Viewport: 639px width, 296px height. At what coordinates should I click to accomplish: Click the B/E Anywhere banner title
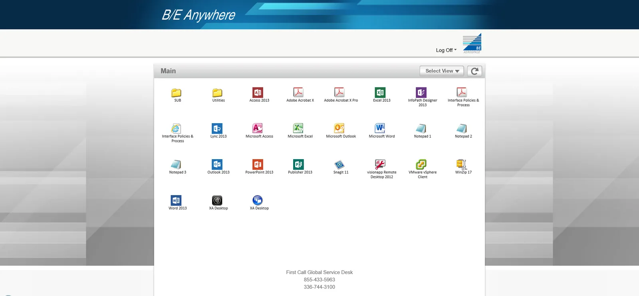pyautogui.click(x=198, y=15)
